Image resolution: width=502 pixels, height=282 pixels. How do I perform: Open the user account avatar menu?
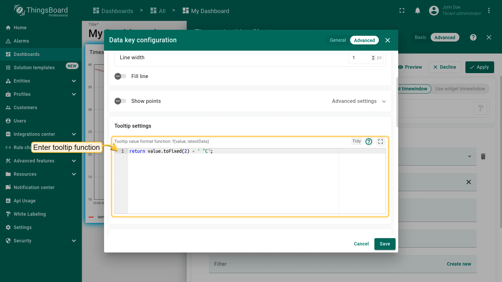(x=434, y=11)
